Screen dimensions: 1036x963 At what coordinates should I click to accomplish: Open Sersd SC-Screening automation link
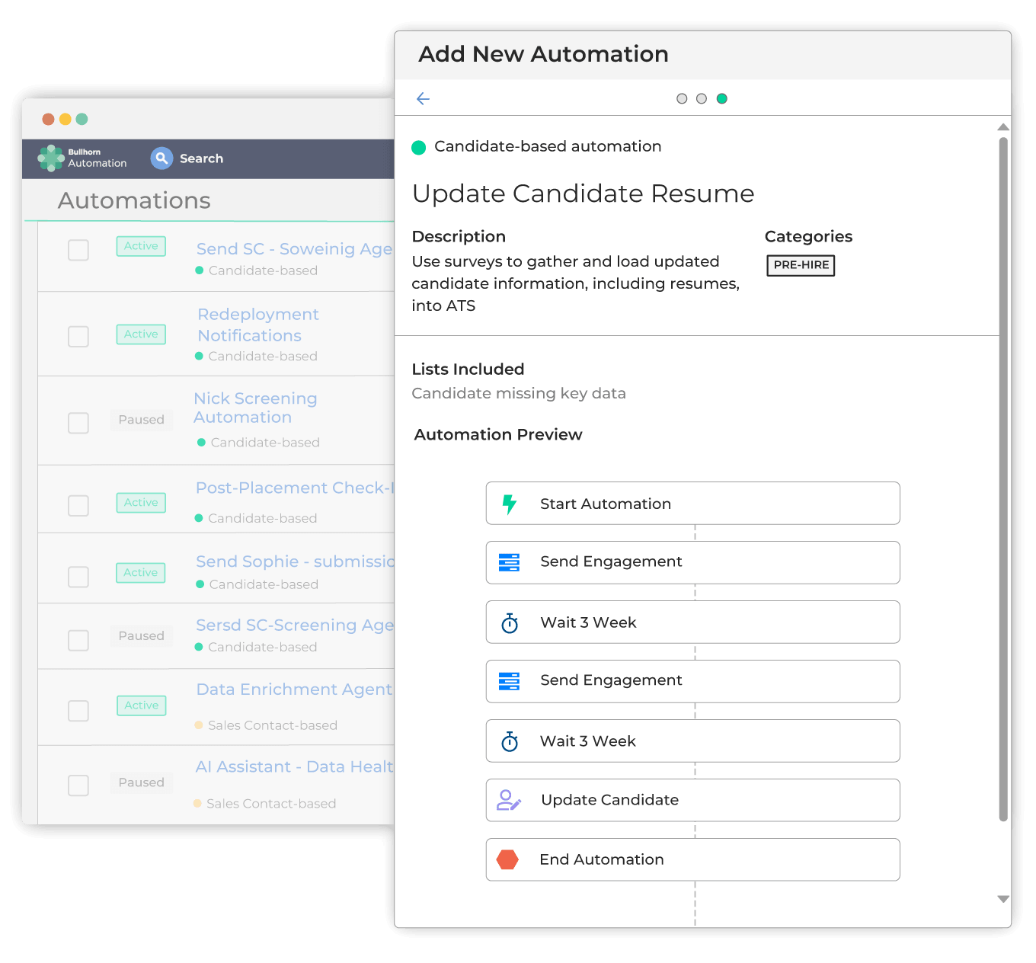[x=295, y=625]
